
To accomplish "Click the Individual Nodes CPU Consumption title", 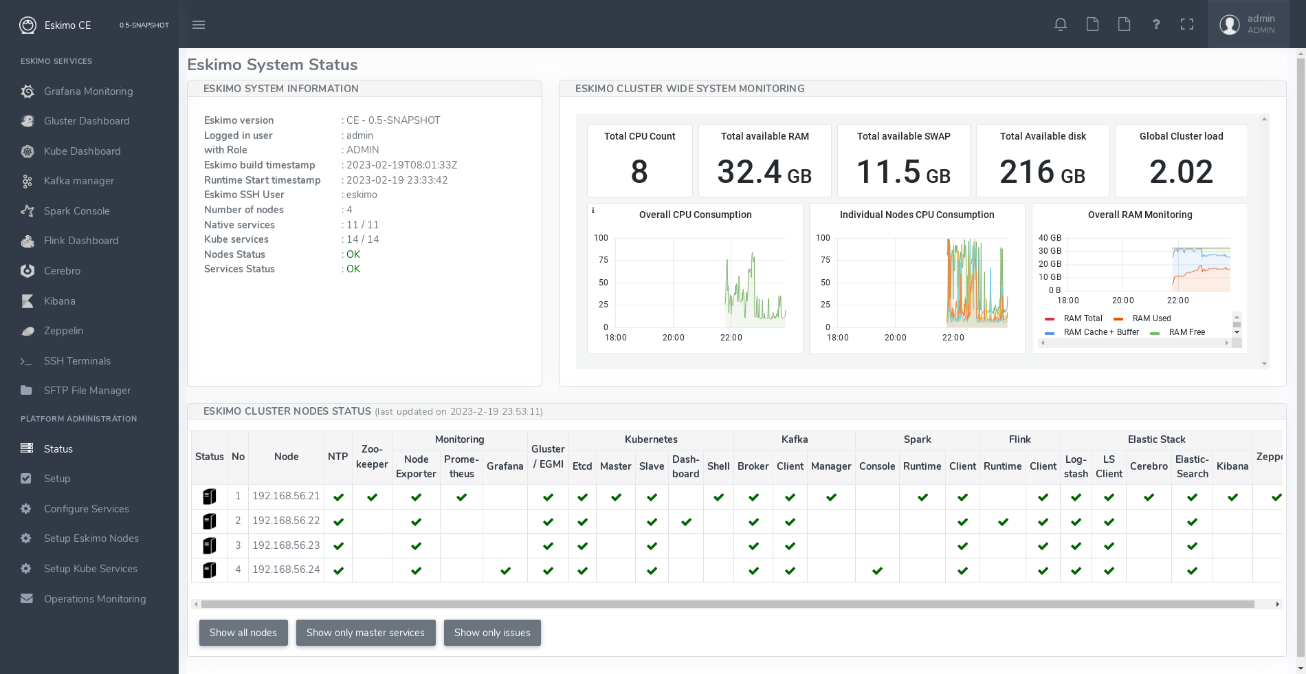I will click(917, 215).
